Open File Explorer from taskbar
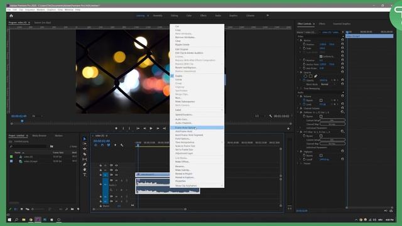This screenshot has width=402, height=226. [24, 220]
